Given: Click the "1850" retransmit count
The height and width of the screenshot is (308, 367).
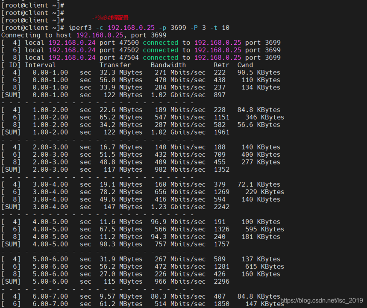Looking at the screenshot, I should click(221, 304).
